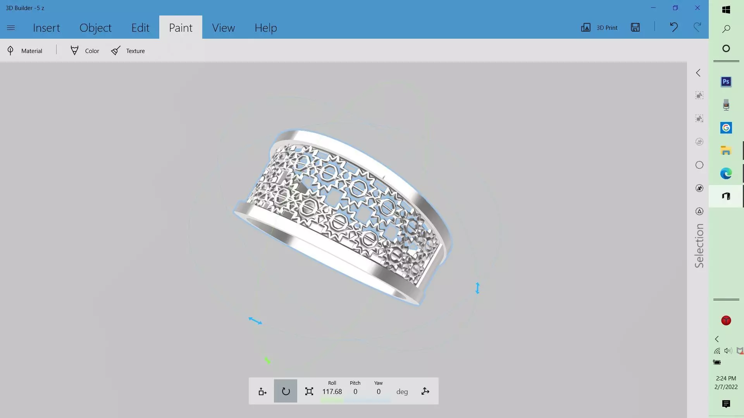This screenshot has height=418, width=744.
Task: Click the 3D Print button
Action: [599, 27]
